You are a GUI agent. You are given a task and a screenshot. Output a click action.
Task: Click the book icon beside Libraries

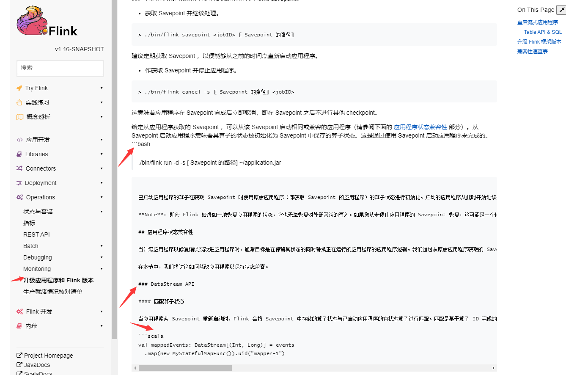pos(19,154)
